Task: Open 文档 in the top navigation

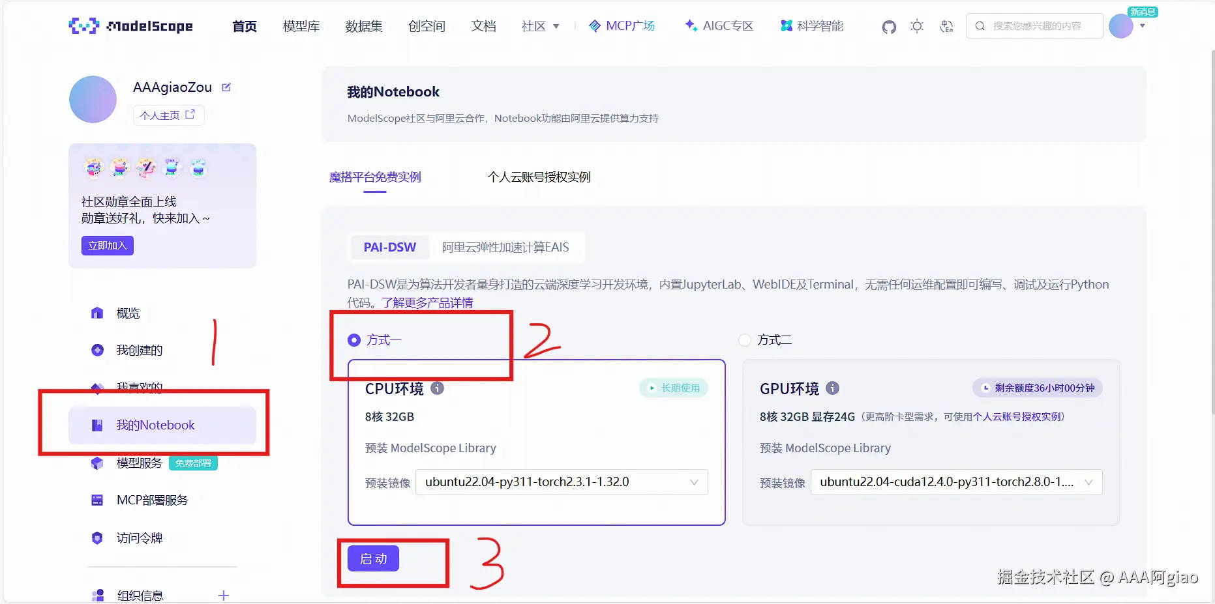Action: (483, 26)
